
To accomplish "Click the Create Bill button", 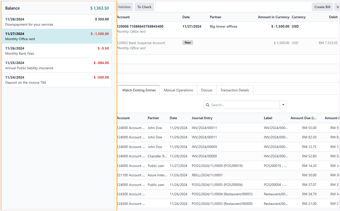I will point(322,7).
